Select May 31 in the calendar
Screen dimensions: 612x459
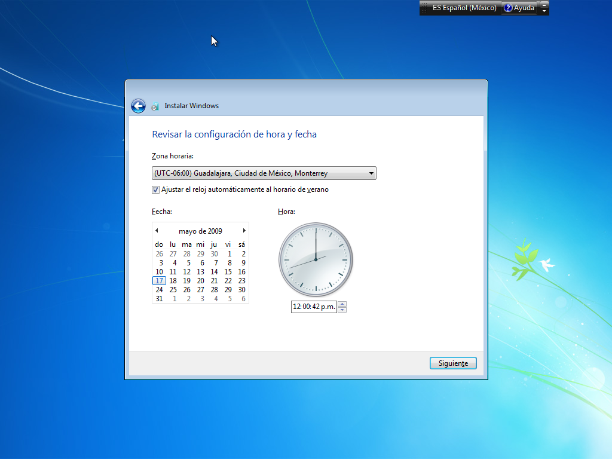coord(159,299)
